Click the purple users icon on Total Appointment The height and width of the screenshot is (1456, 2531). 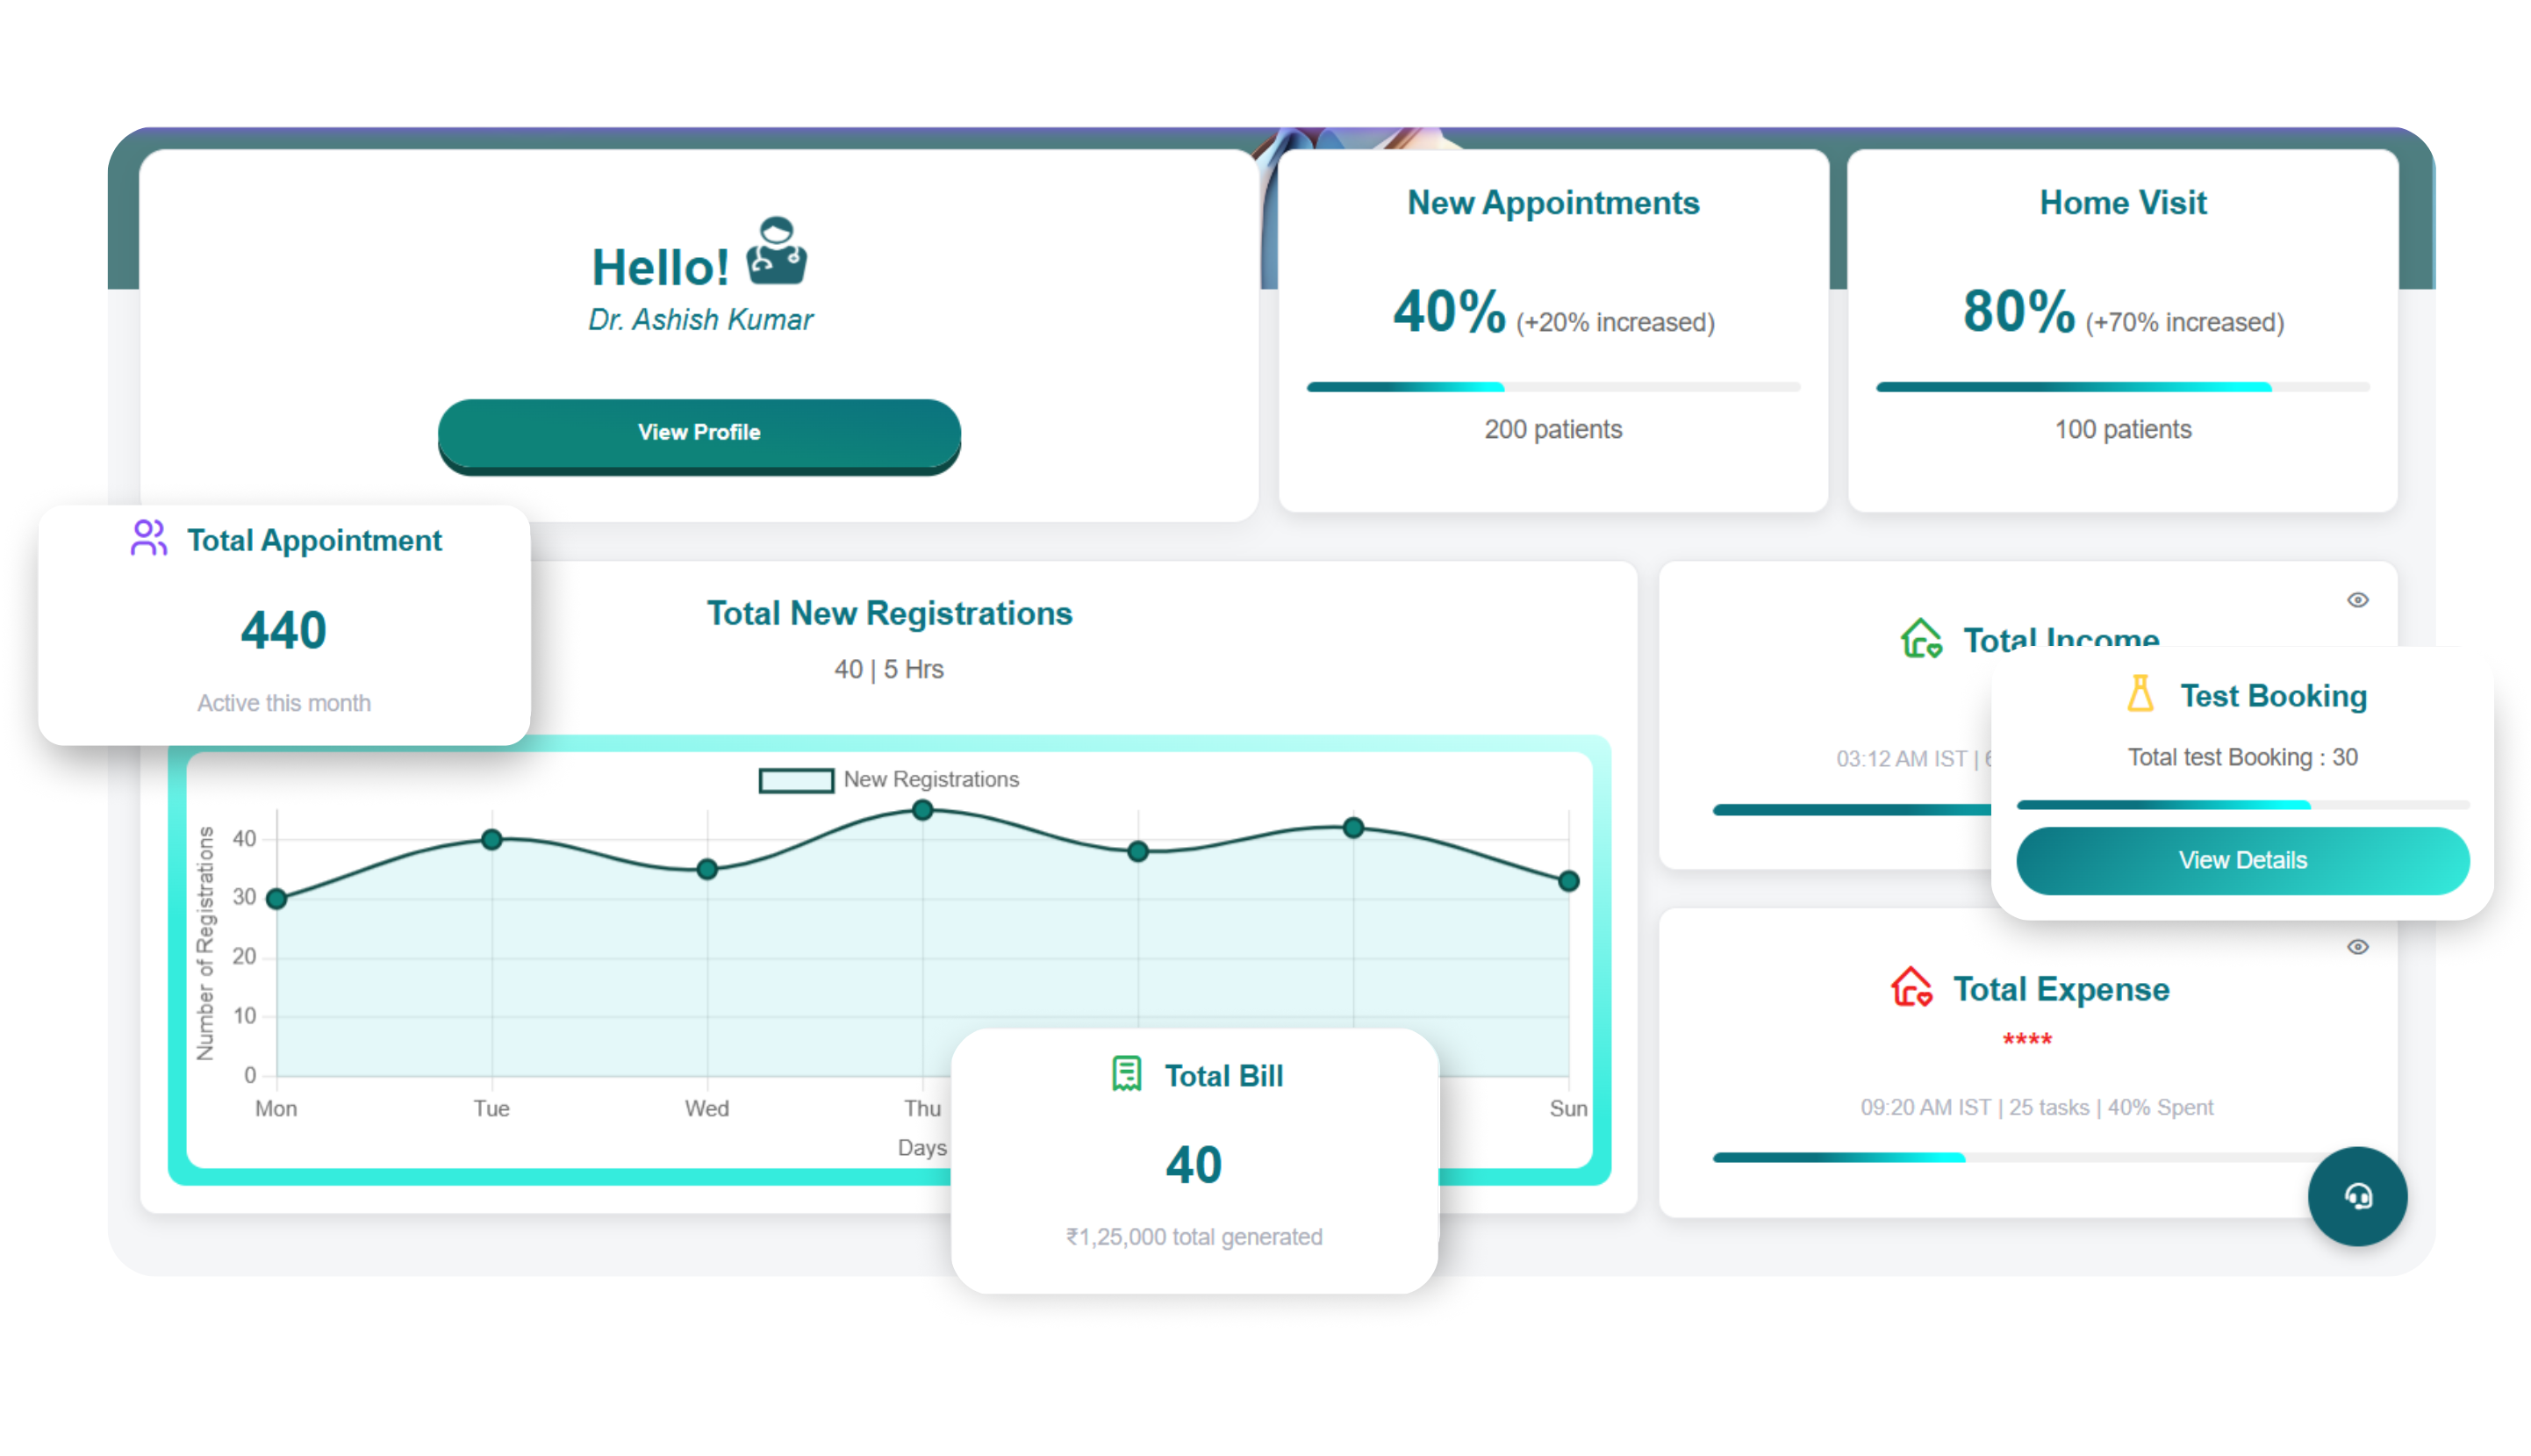148,537
